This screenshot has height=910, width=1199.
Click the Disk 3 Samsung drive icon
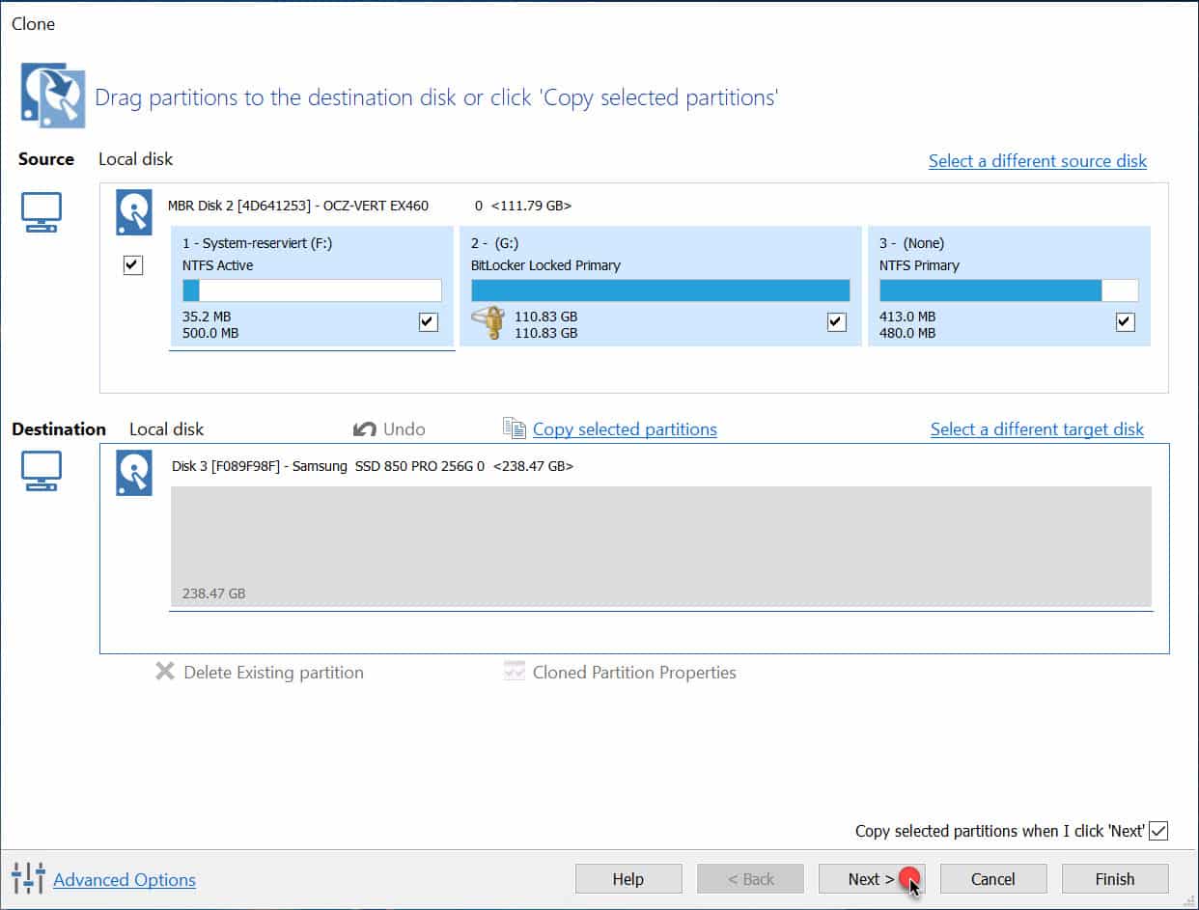133,473
